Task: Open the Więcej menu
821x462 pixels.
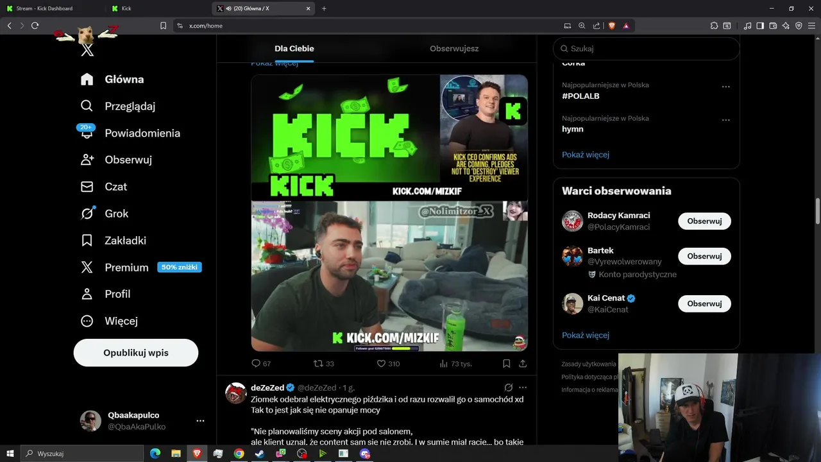Action: point(108,321)
